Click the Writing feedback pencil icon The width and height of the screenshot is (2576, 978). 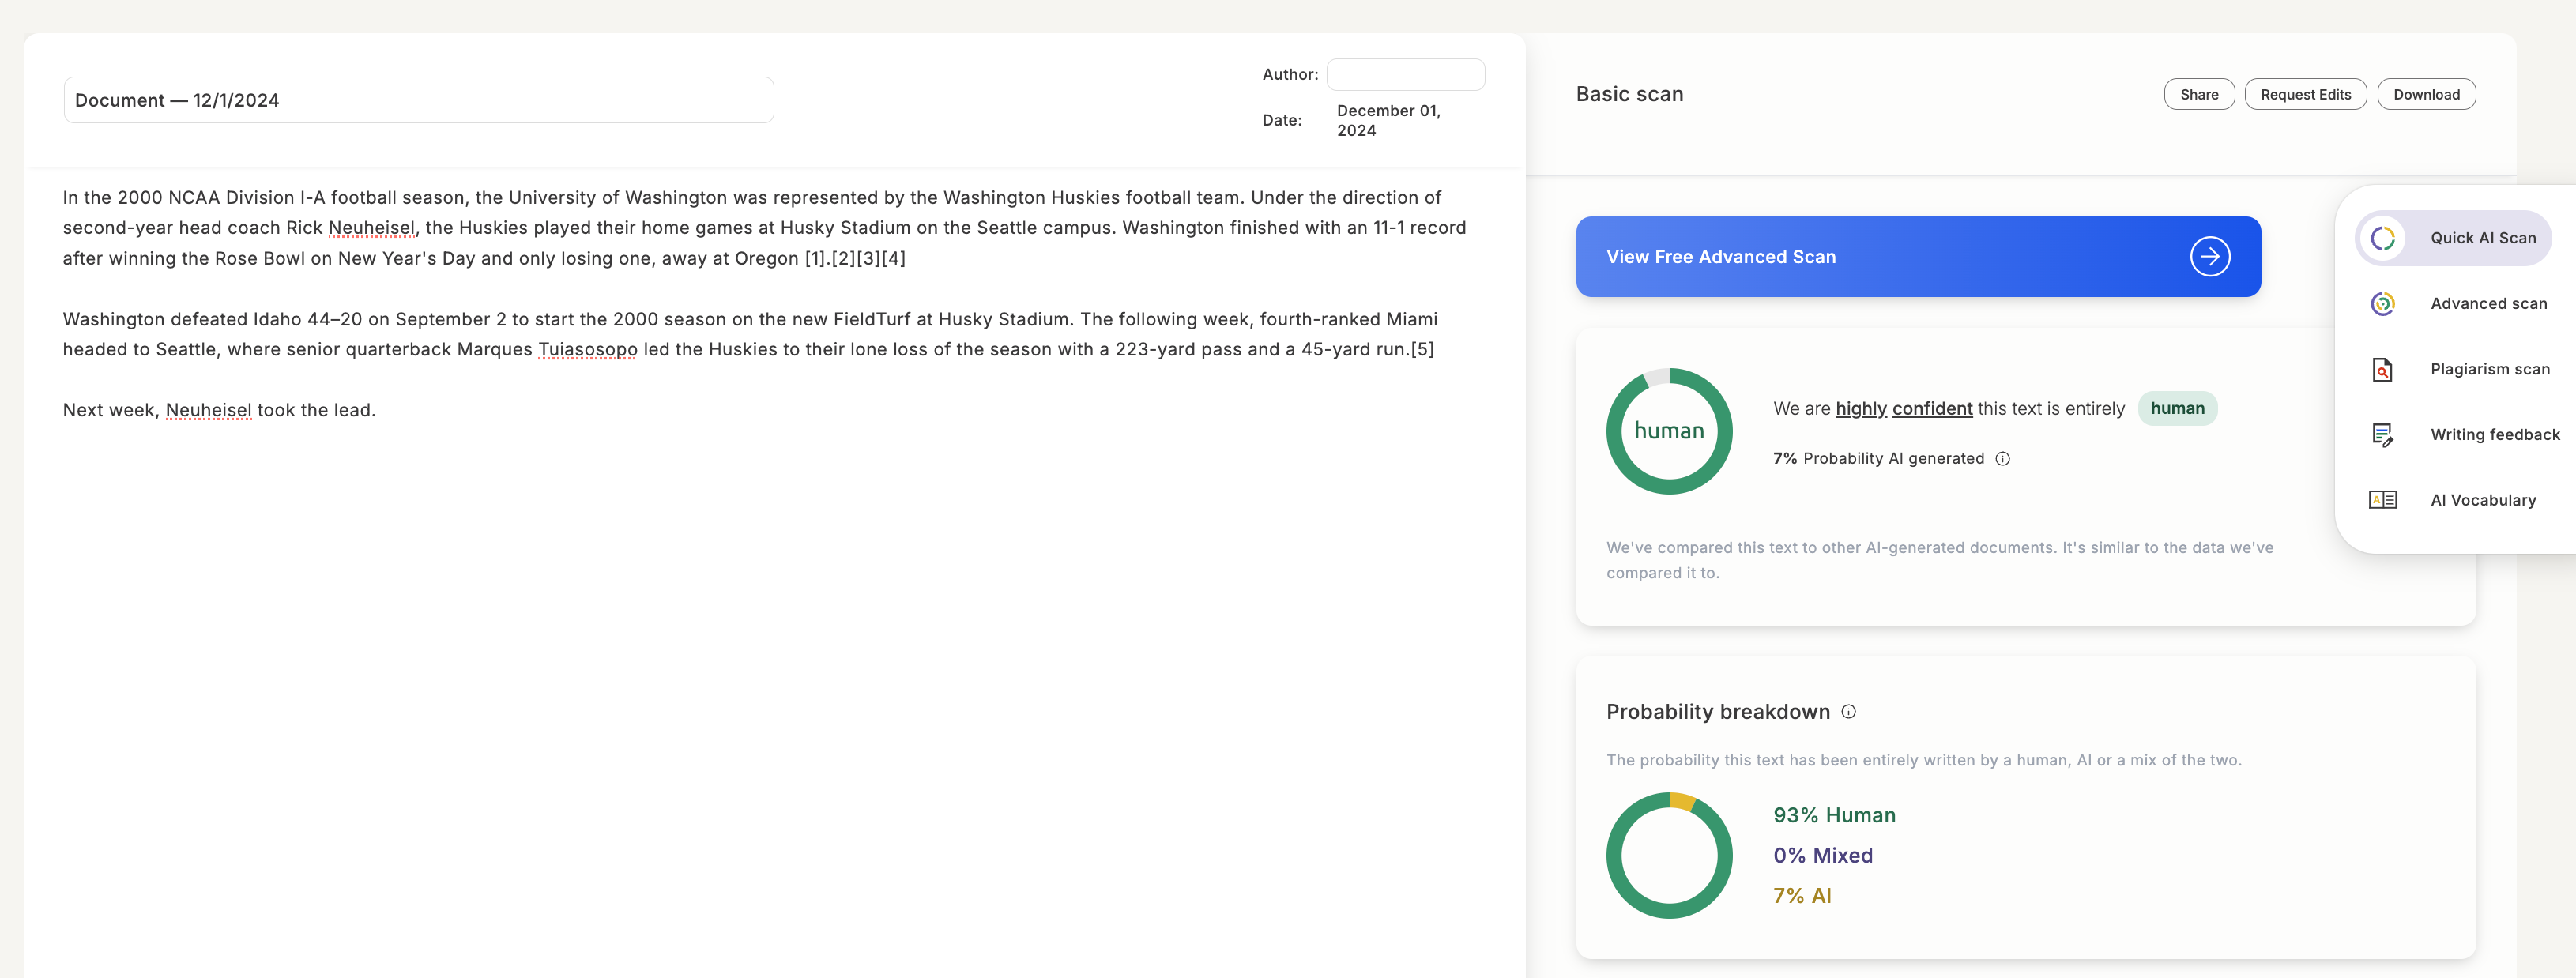pos(2382,434)
